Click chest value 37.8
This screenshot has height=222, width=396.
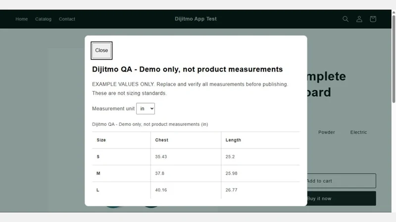pos(159,173)
